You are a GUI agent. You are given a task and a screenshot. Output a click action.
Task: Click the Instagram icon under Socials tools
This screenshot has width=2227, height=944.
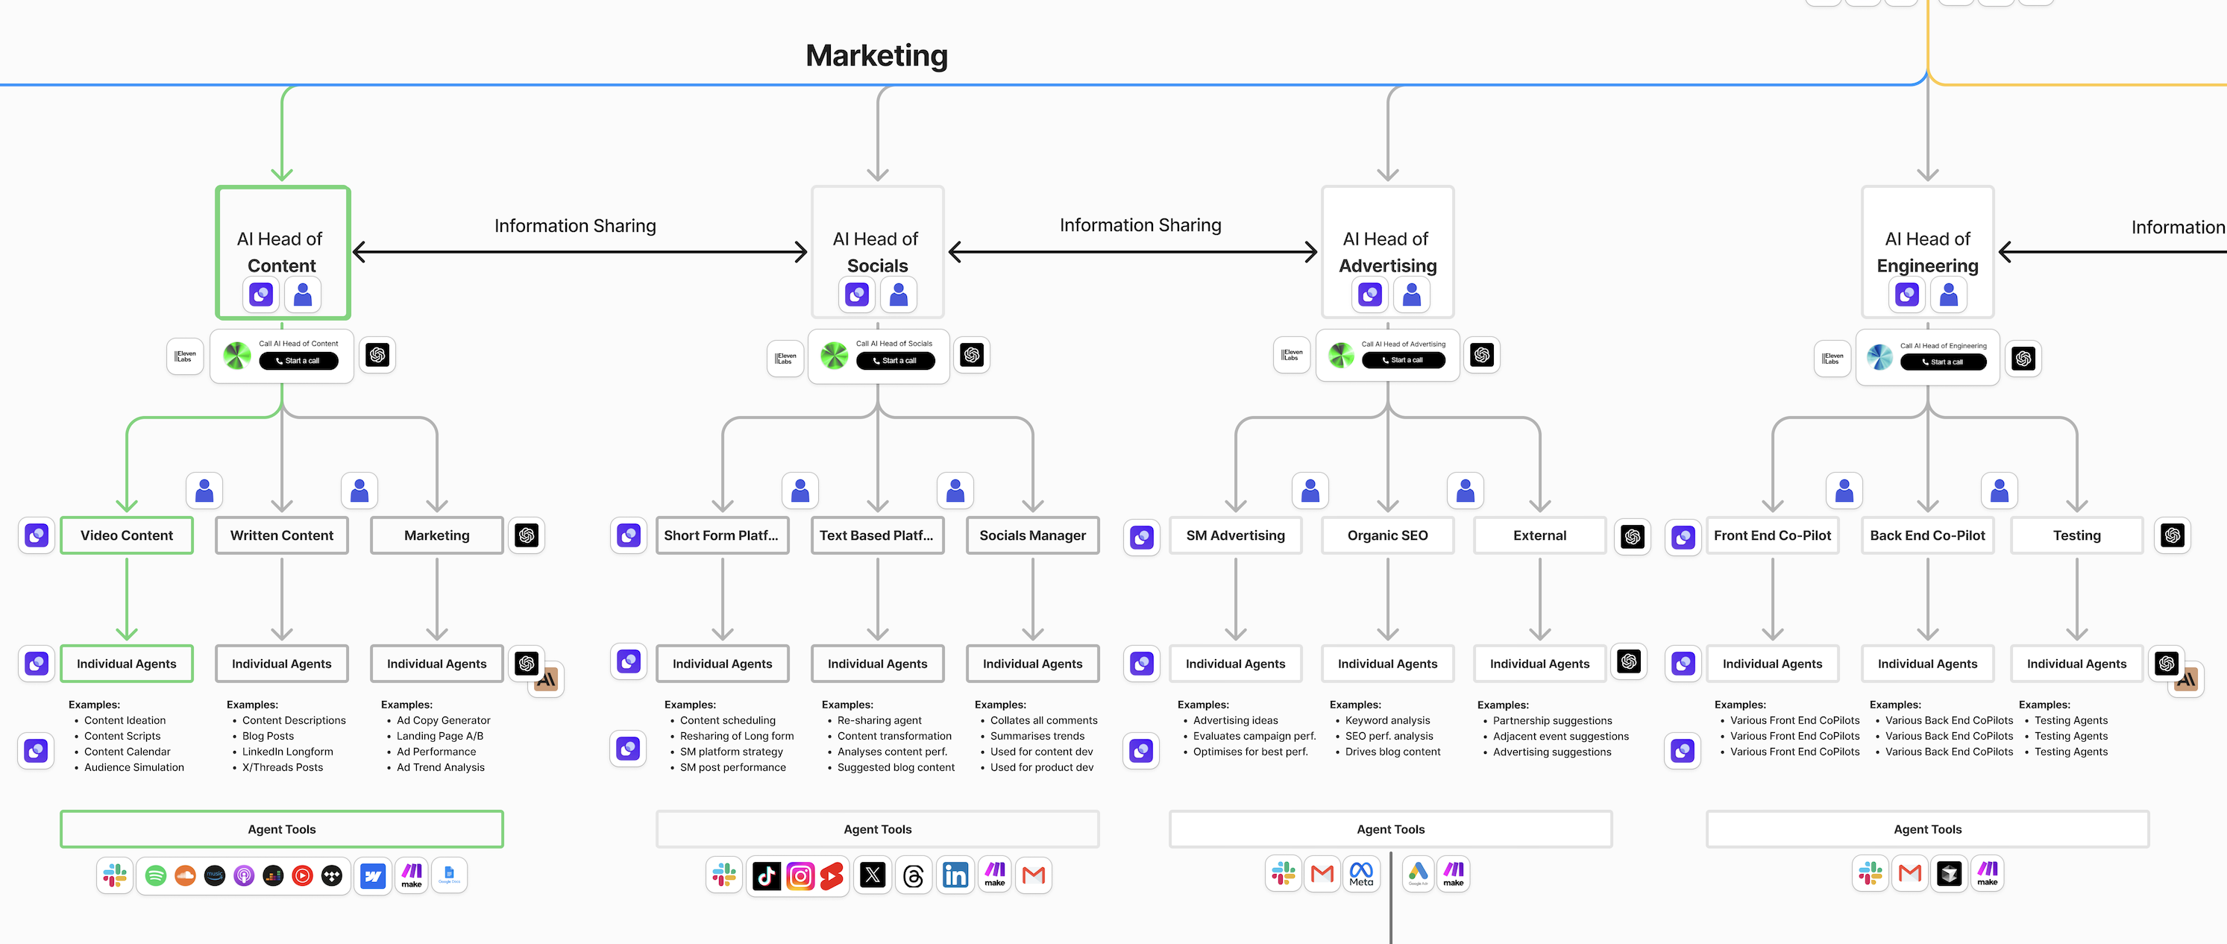800,875
